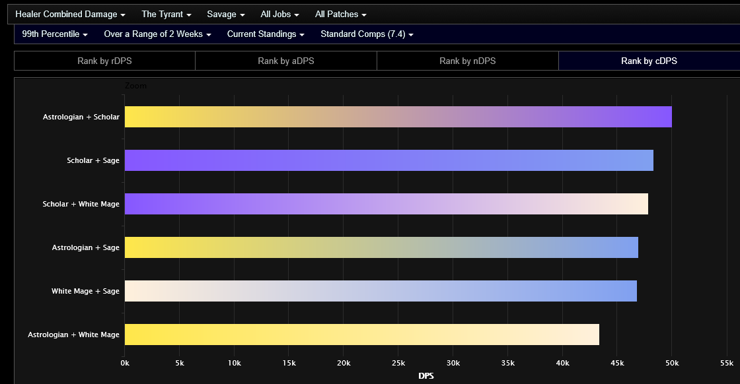Open The Tyrant boss dropdown
The width and height of the screenshot is (740, 384).
point(166,14)
